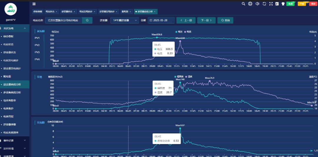Click the green 普通 alarm level badge
The height and width of the screenshot is (157, 318).
[290, 4]
